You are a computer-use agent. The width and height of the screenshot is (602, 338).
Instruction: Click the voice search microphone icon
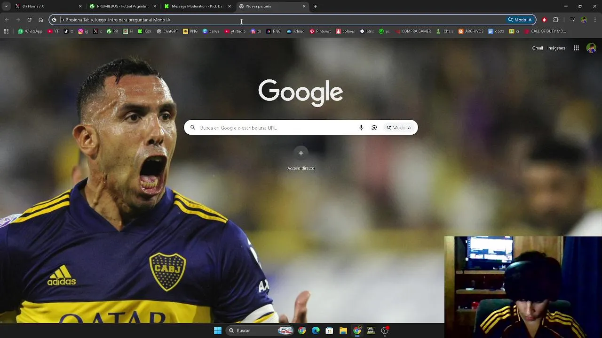pyautogui.click(x=361, y=128)
